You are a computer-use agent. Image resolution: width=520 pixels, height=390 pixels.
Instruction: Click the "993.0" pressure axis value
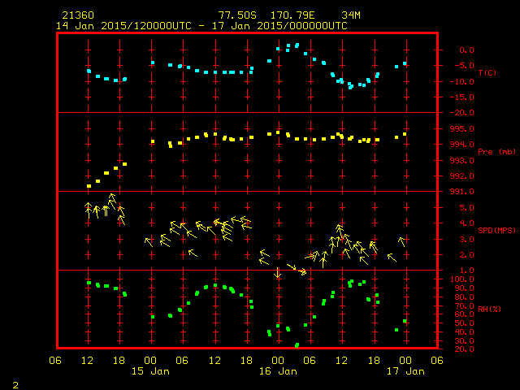(462, 161)
